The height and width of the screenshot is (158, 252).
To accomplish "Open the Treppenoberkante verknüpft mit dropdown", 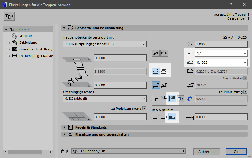I will [105, 44].
